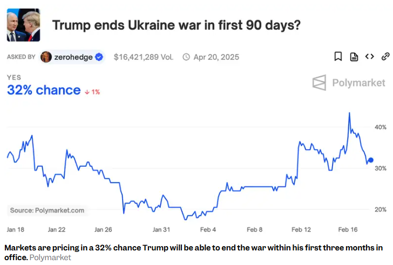Click the Polymarket wordmark at top right
This screenshot has width=393, height=265.
click(x=358, y=83)
